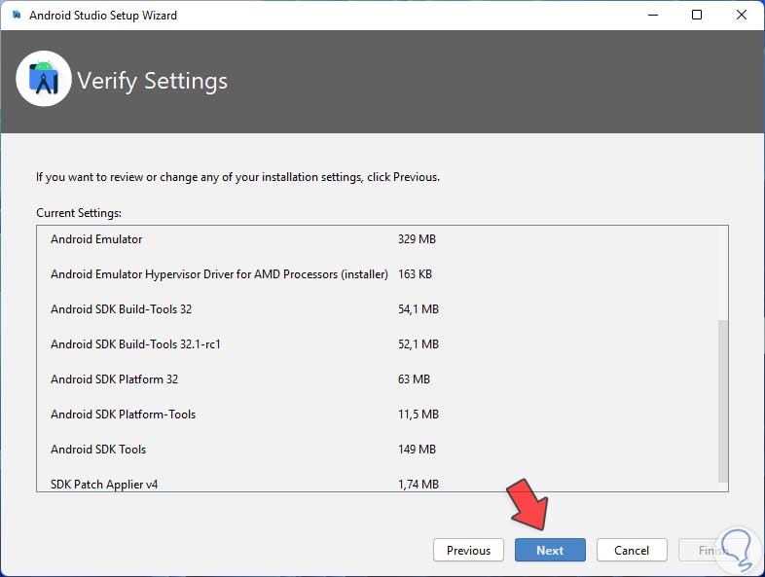Click the scrollbar track above the thumb
The width and height of the screenshot is (765, 577).
tap(722, 272)
